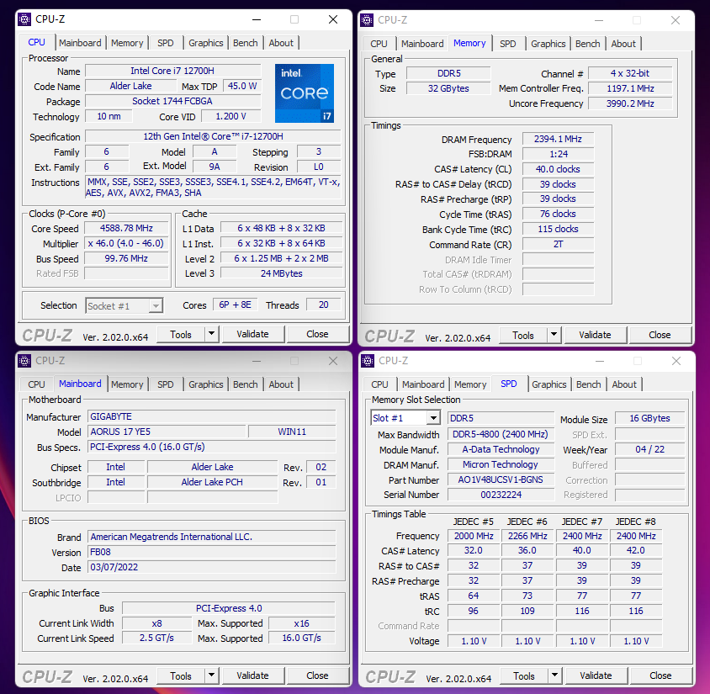Click Tools button in Mainboard window

181,675
